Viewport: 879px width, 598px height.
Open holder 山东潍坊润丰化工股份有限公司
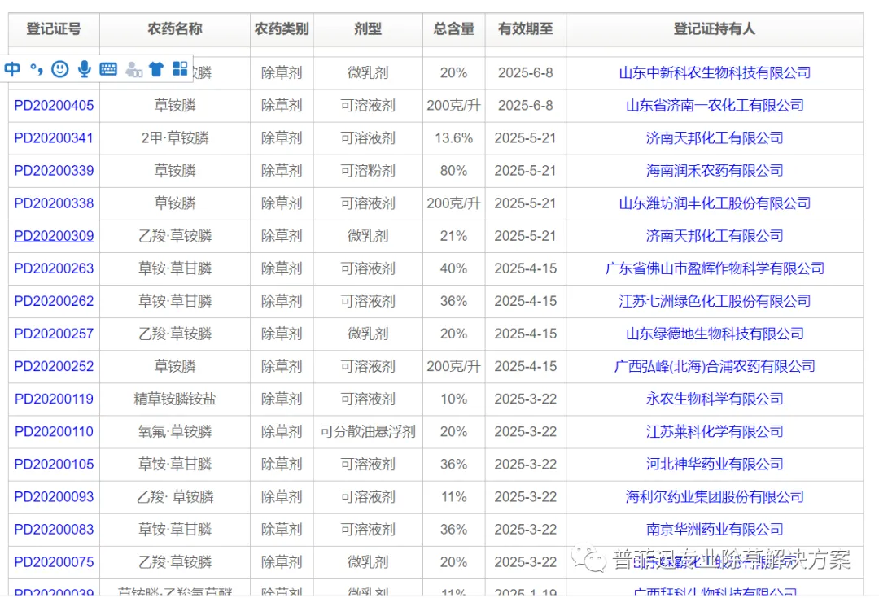click(x=715, y=203)
